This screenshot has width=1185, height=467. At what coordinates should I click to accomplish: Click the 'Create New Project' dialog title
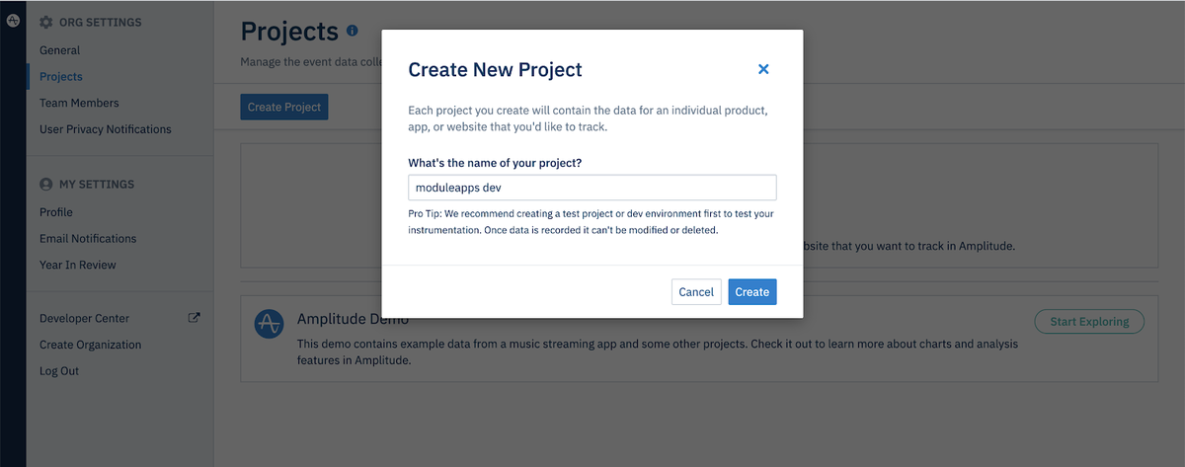495,70
